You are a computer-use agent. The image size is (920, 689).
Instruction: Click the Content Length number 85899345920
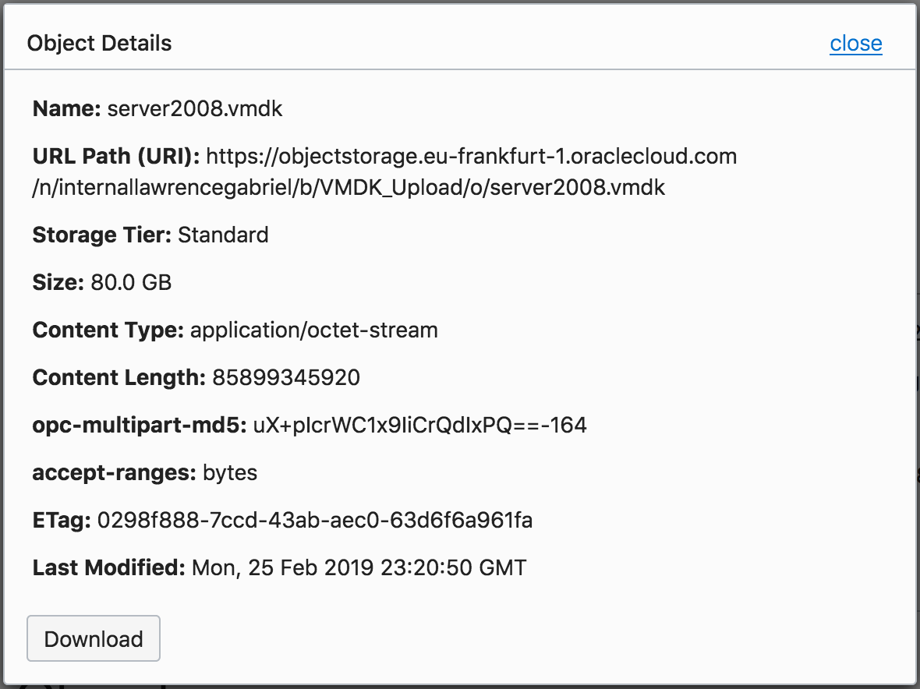[286, 378]
